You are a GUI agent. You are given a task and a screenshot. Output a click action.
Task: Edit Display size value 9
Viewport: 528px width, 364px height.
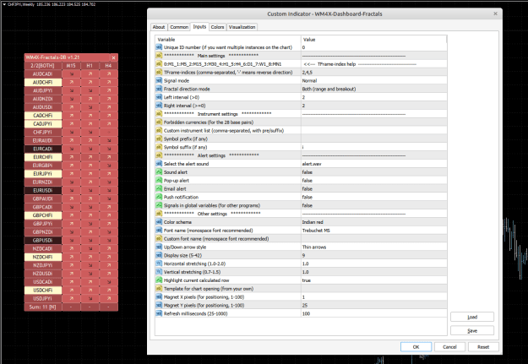pyautogui.click(x=373, y=255)
